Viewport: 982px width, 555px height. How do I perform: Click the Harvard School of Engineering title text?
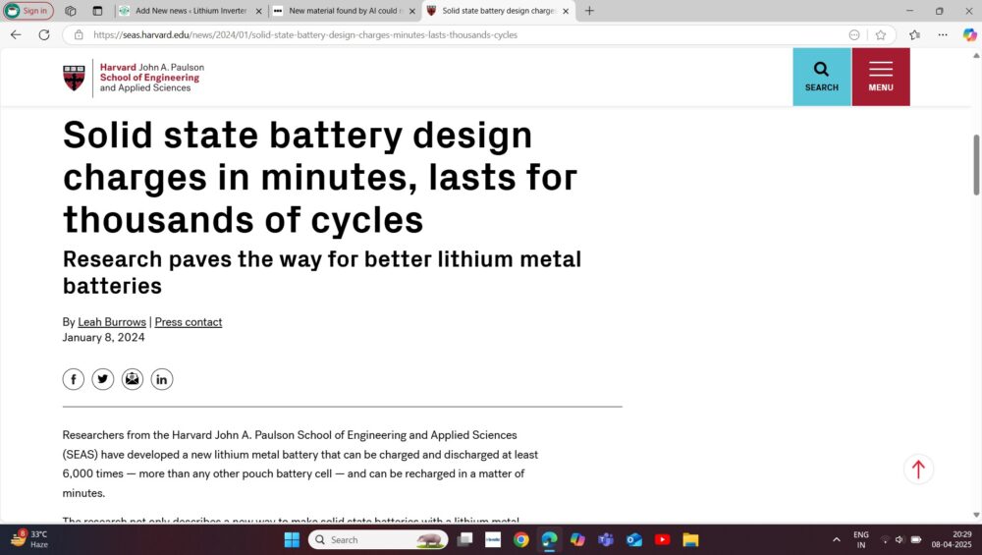[x=151, y=78]
